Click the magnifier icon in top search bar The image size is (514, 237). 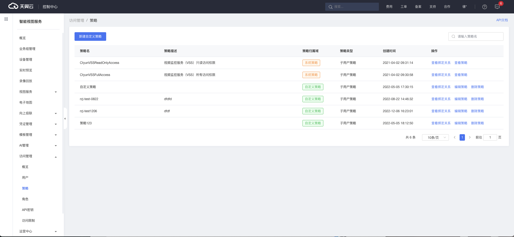pos(330,7)
